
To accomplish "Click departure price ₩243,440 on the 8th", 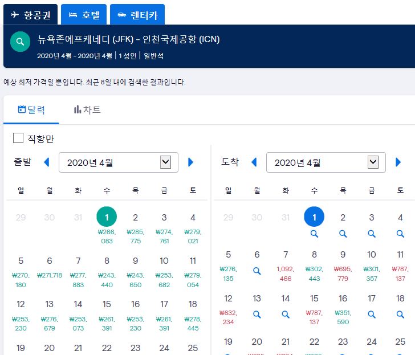I will [x=107, y=280].
